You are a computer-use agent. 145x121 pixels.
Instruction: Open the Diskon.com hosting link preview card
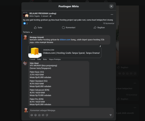[x=65, y=51]
